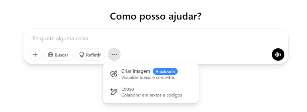Click empty composer space between ellipsis and voice button
Image resolution: width=307 pixels, height=112 pixels.
196,55
